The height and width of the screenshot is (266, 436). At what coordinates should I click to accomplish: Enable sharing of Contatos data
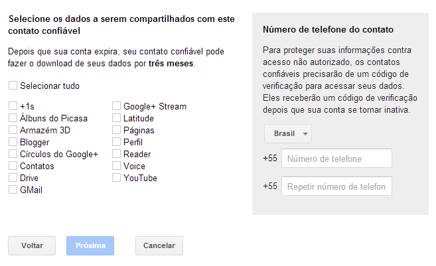[13, 166]
